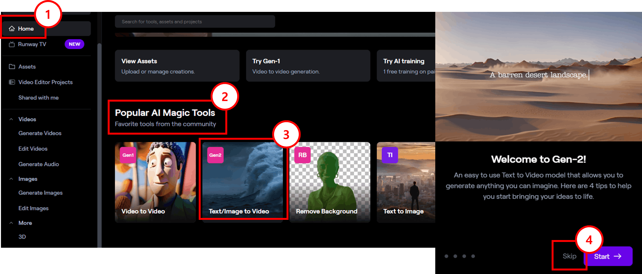This screenshot has width=642, height=274.
Task: Open the View Assets card
Action: pos(177,66)
